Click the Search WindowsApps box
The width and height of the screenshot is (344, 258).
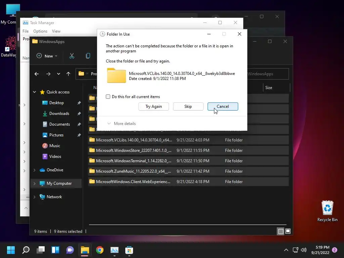[268, 74]
